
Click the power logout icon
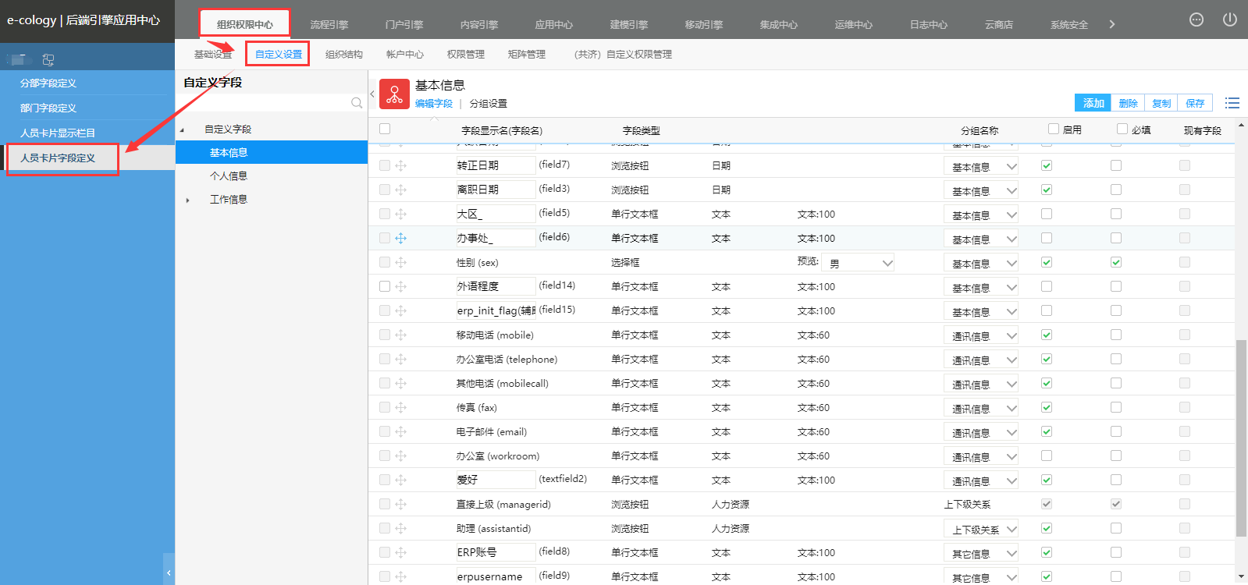[x=1229, y=20]
